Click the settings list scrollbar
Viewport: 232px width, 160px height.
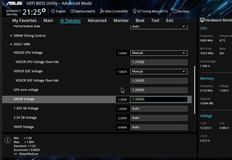[x=194, y=90]
